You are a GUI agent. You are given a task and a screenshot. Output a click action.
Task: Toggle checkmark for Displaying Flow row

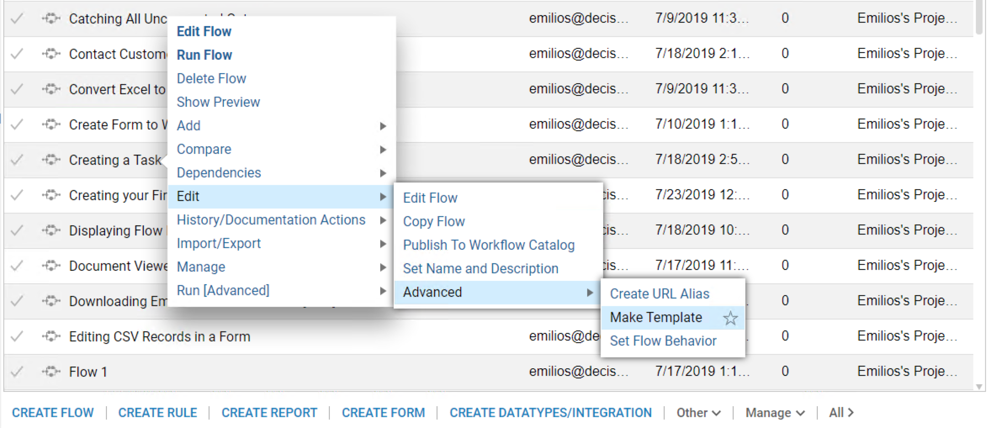tap(17, 230)
